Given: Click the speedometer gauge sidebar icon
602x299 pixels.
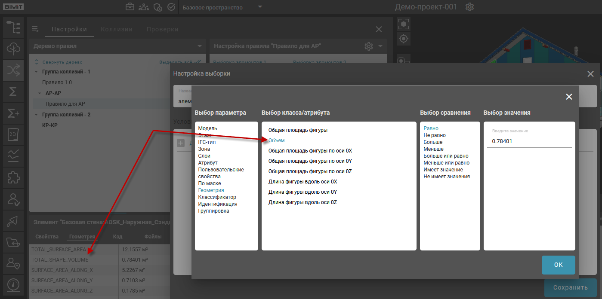Looking at the screenshot, I should coord(13,284).
